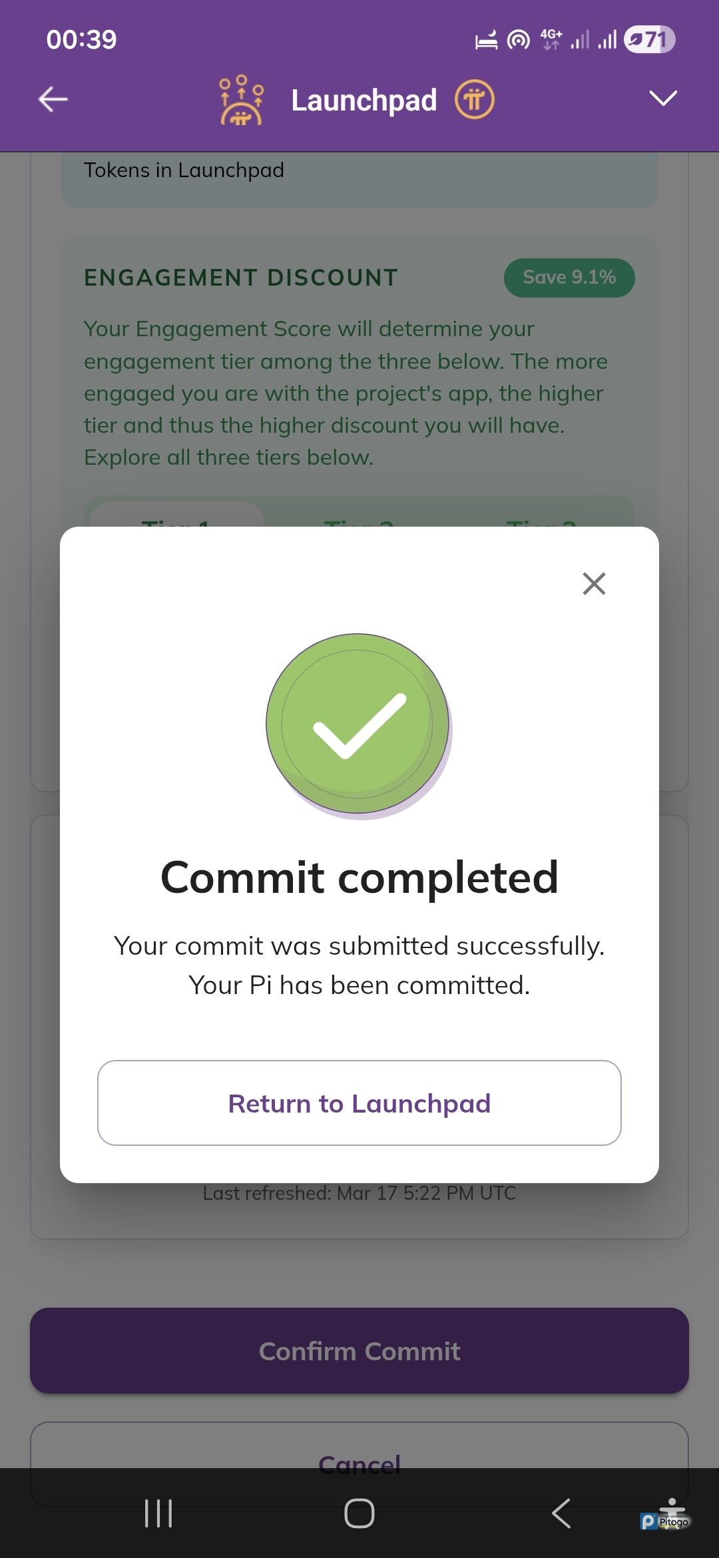Expand the header chevron dropdown
719x1558 pixels.
tap(663, 99)
